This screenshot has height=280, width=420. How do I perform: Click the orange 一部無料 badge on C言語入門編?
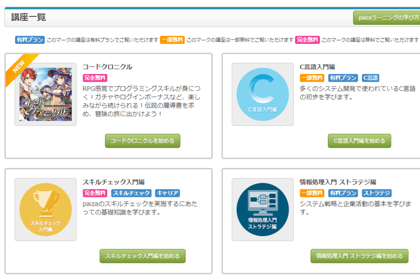(x=312, y=78)
